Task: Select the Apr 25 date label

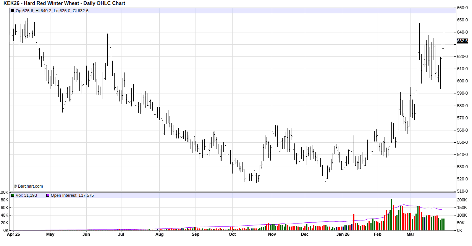Action: (14, 234)
